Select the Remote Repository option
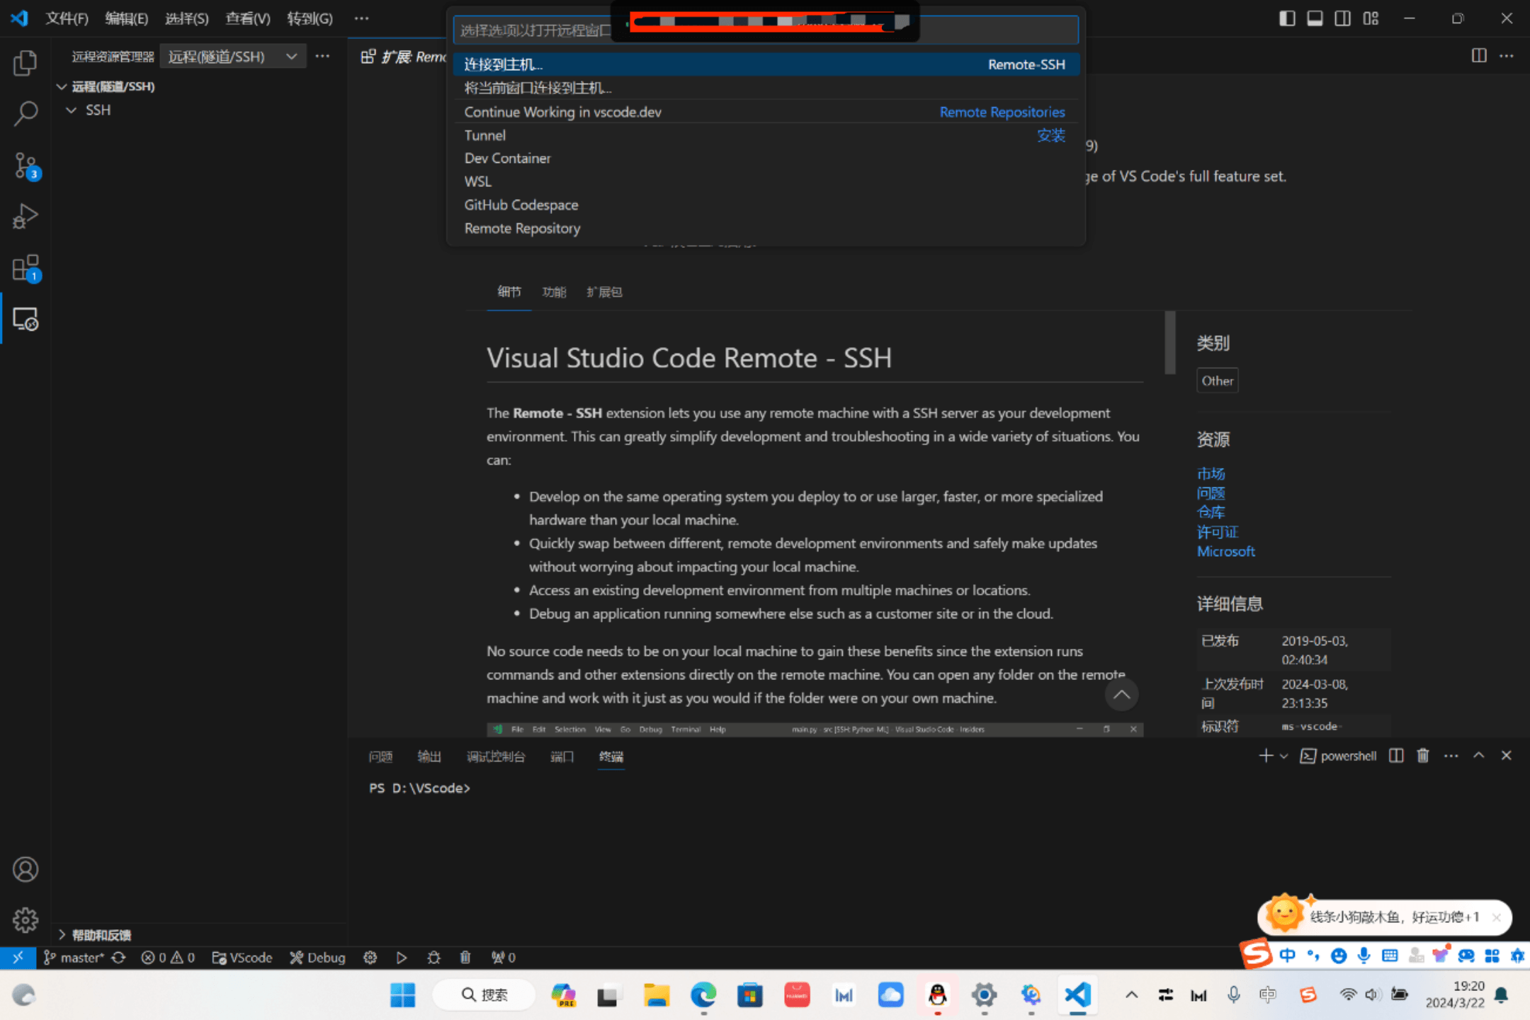This screenshot has height=1020, width=1530. pos(765,228)
